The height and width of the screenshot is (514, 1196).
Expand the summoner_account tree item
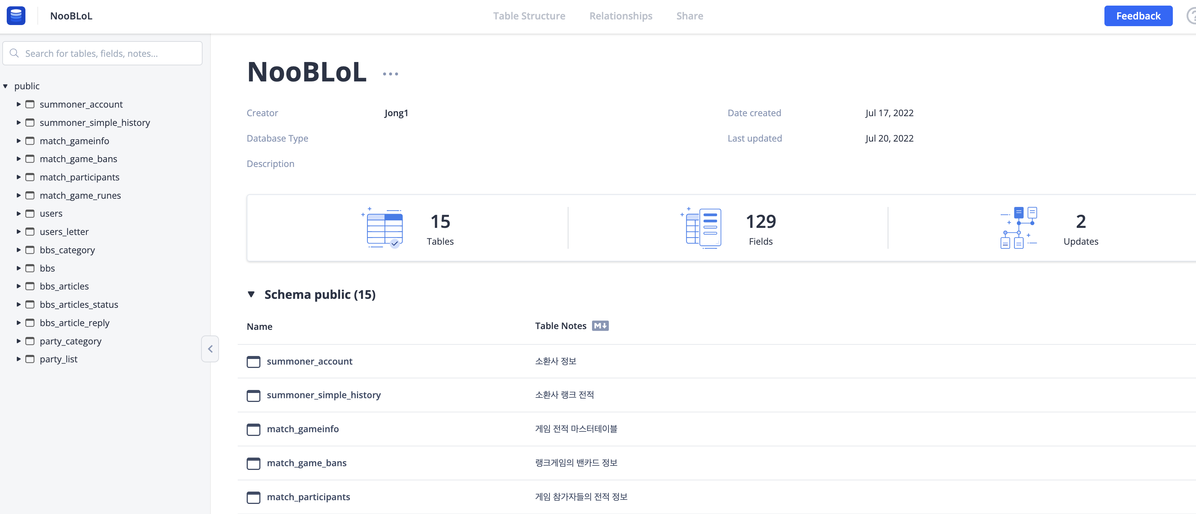click(x=19, y=104)
